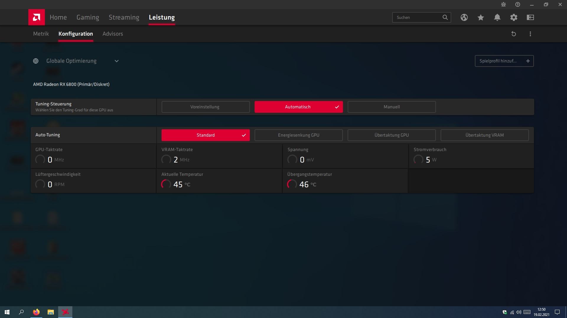This screenshot has height=318, width=567.
Task: Open favorites star icon
Action: click(481, 17)
